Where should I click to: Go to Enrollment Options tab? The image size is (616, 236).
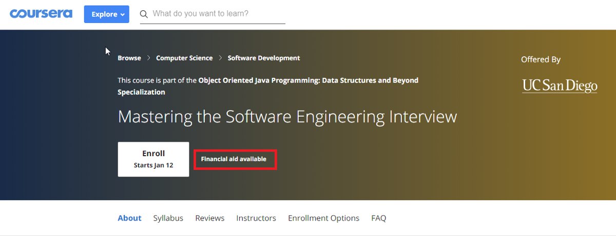tap(324, 218)
